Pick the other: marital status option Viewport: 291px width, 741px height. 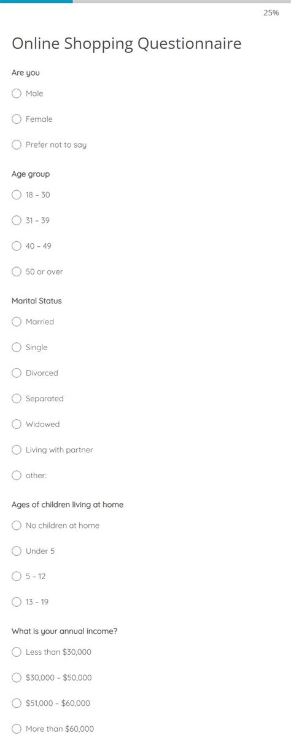[17, 476]
